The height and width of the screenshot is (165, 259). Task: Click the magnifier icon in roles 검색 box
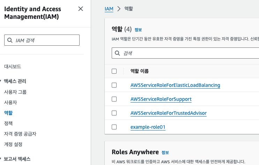coord(117,53)
